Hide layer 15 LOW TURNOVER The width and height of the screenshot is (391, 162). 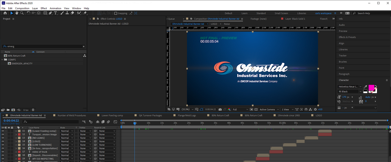[3, 145]
